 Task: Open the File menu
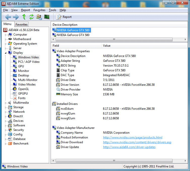6,10
